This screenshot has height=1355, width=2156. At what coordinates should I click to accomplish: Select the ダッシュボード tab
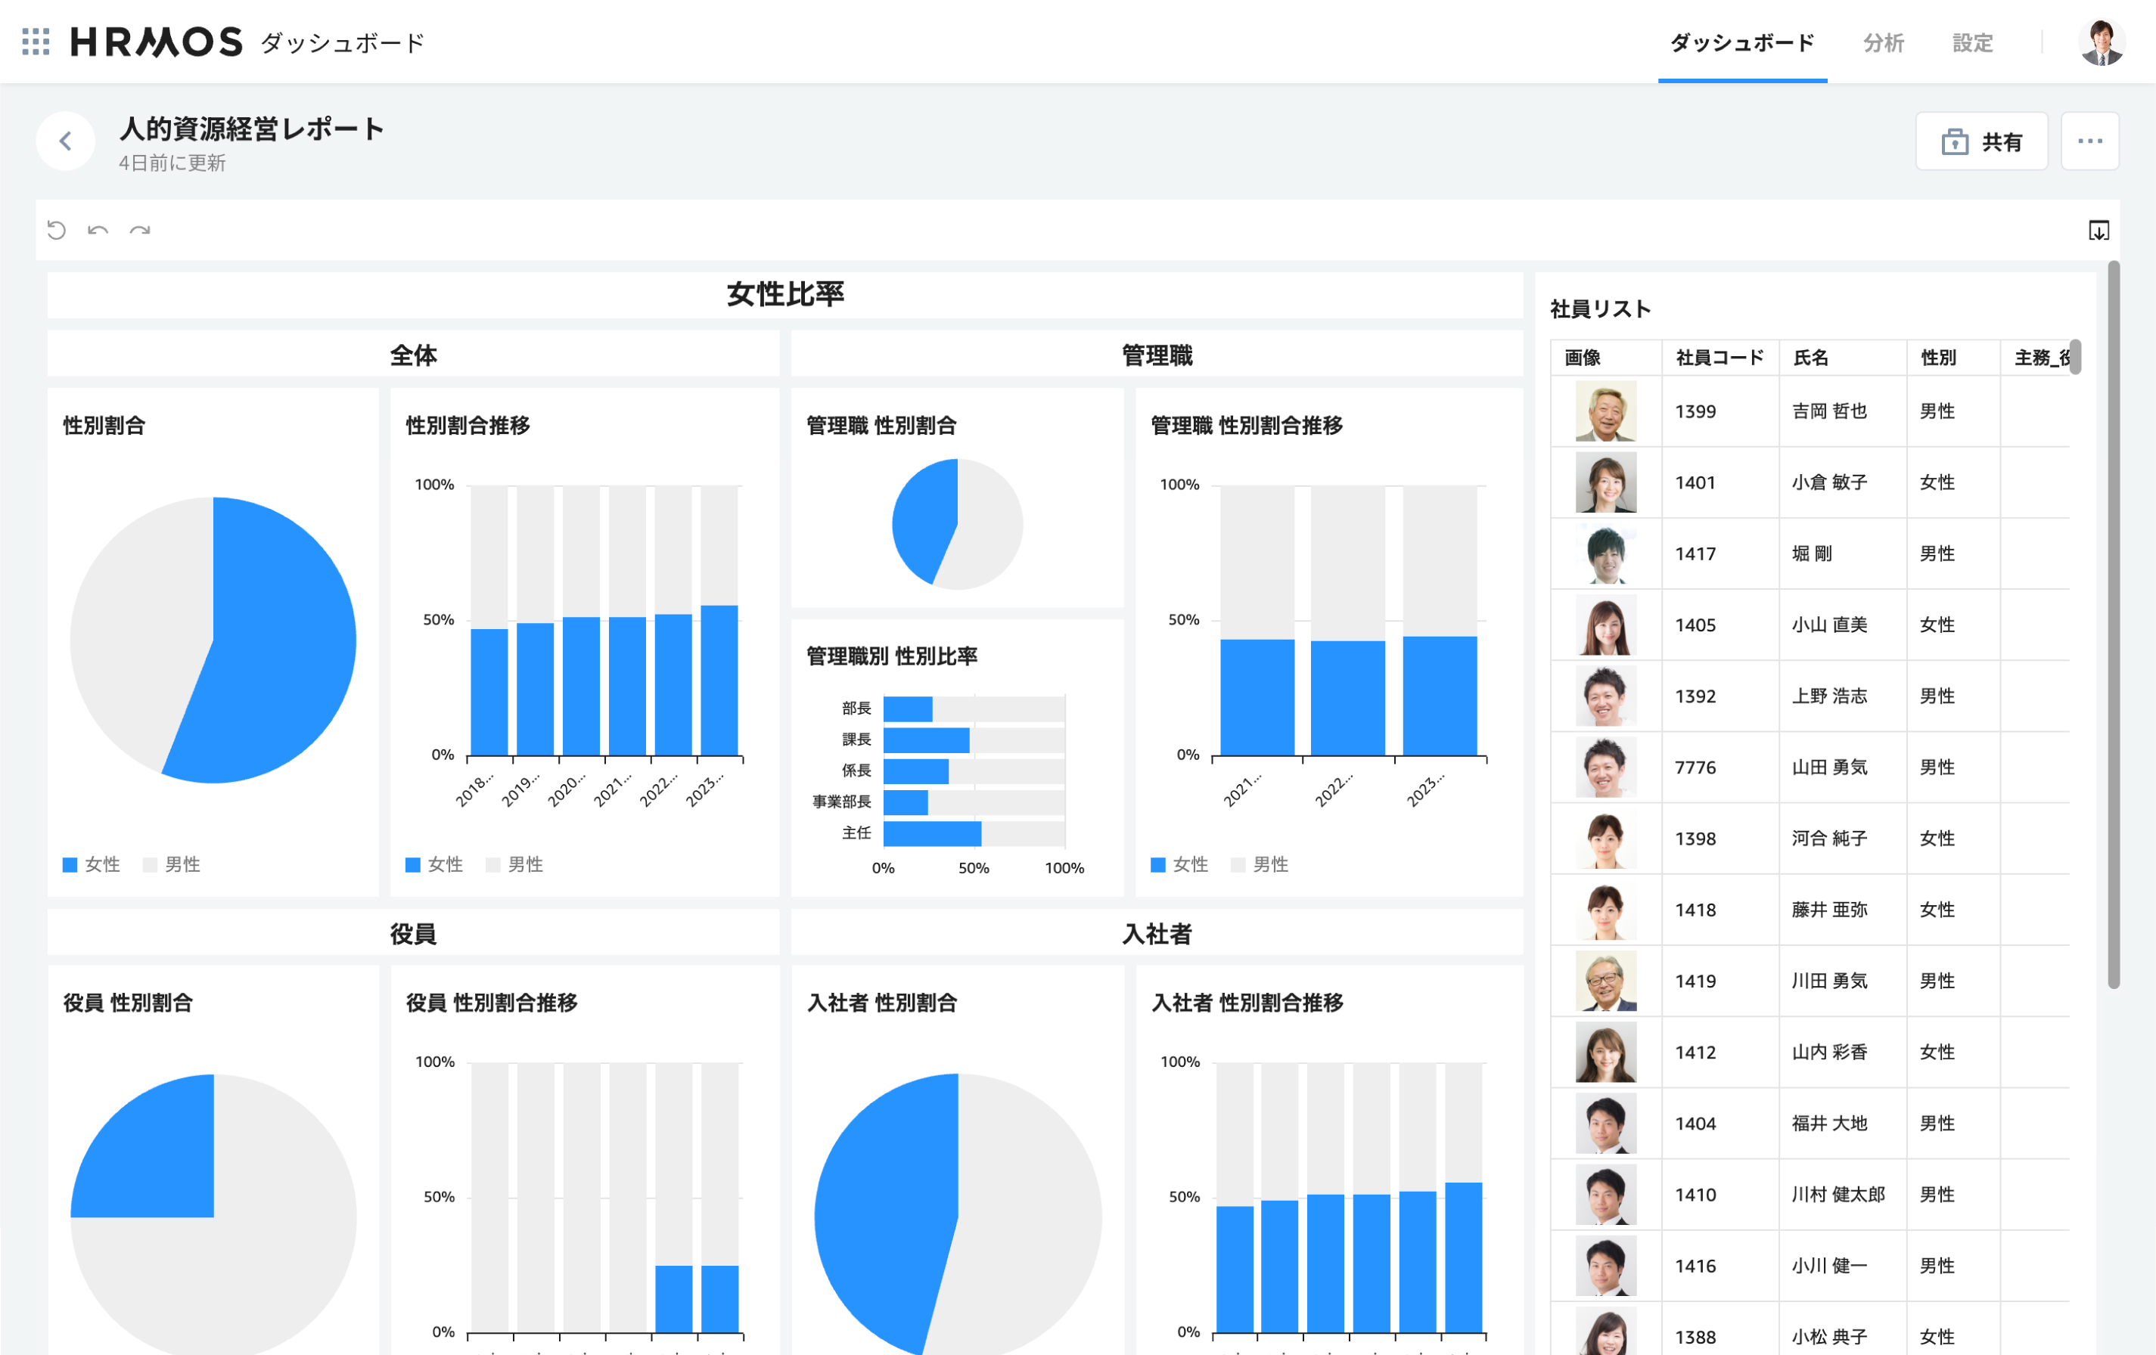(x=1741, y=42)
